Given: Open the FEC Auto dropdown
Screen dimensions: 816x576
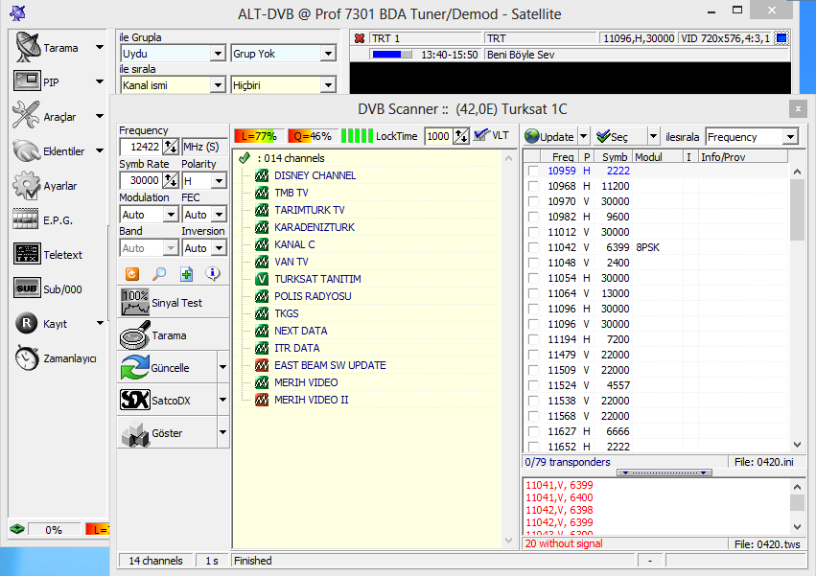Looking at the screenshot, I should 219,215.
